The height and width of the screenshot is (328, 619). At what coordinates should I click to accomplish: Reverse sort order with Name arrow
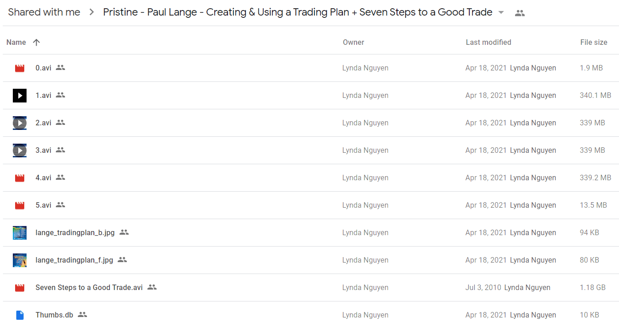pos(37,42)
